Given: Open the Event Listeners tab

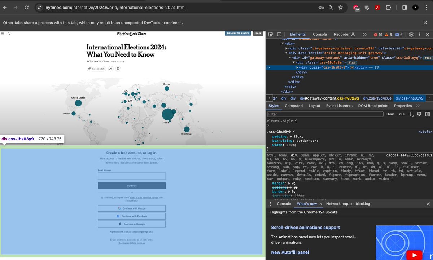Looking at the screenshot, I should [x=339, y=106].
